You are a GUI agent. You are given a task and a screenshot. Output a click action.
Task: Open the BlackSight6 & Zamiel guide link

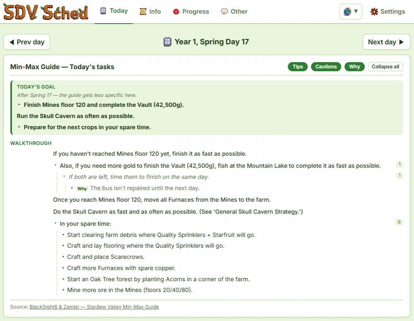(x=94, y=307)
